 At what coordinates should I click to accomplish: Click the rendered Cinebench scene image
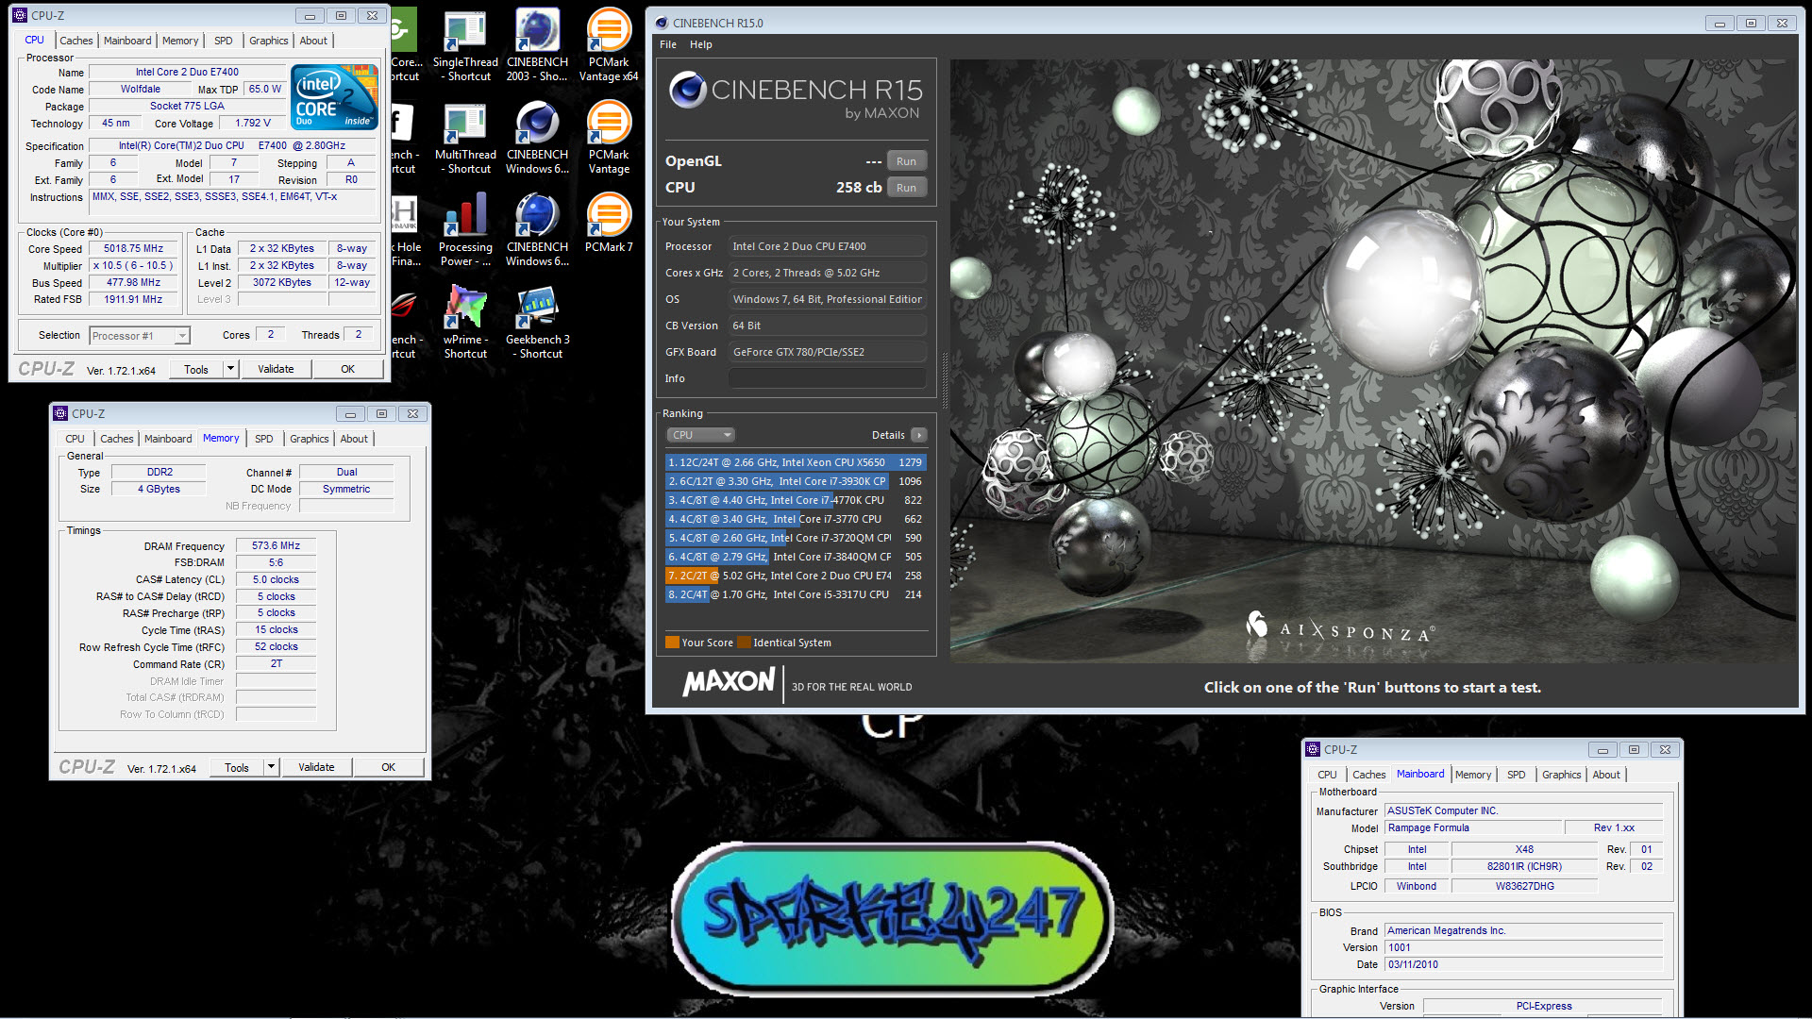pyautogui.click(x=1373, y=361)
